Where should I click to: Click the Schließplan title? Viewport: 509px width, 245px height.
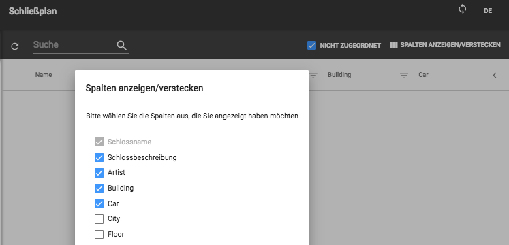coord(33,12)
